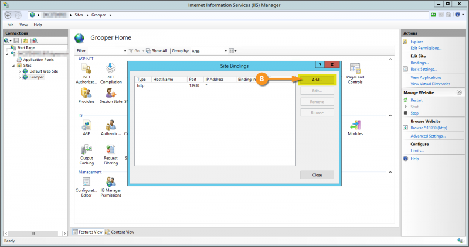Viewport: 469px width, 247px height.
Task: Collapse the IIS section chevron
Action: click(390, 115)
